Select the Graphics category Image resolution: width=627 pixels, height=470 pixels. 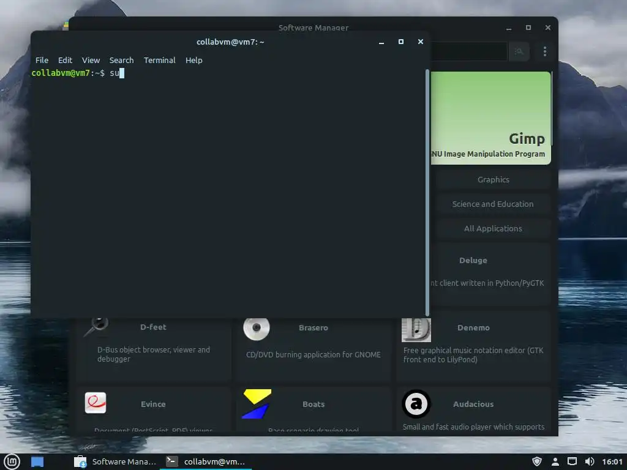pos(493,179)
